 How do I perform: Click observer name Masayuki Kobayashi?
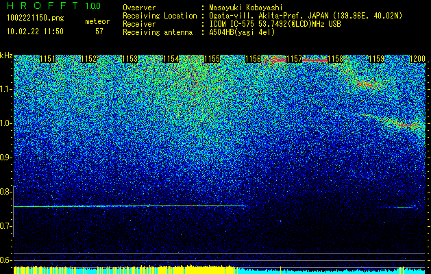(x=246, y=8)
